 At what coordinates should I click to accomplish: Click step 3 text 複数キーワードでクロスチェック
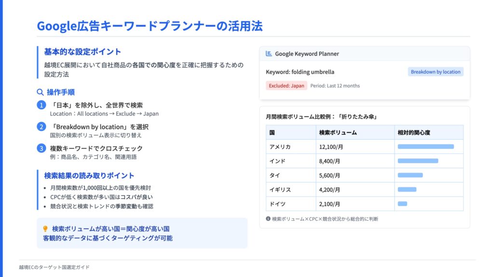(96, 148)
